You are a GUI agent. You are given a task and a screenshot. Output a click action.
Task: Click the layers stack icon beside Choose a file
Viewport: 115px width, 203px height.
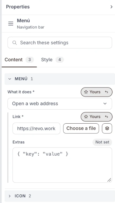(x=107, y=128)
